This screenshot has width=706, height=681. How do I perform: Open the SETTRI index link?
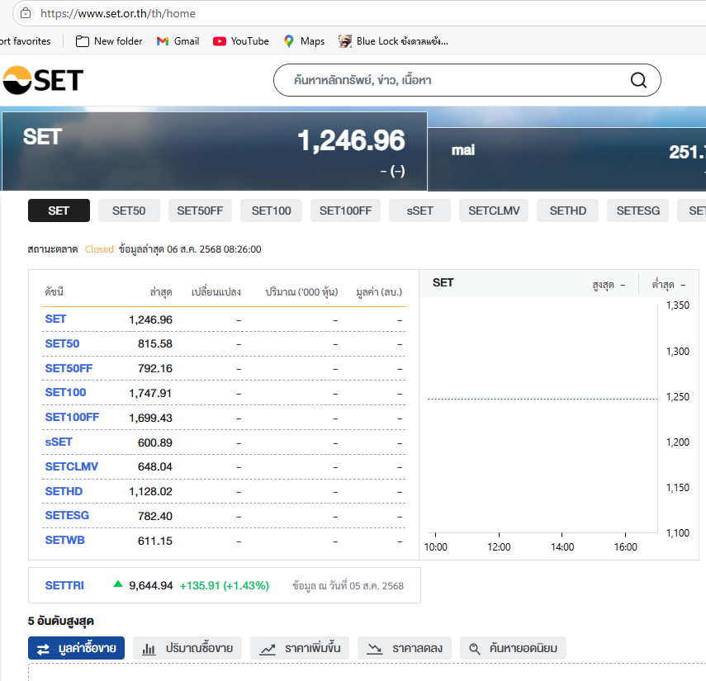(x=64, y=585)
